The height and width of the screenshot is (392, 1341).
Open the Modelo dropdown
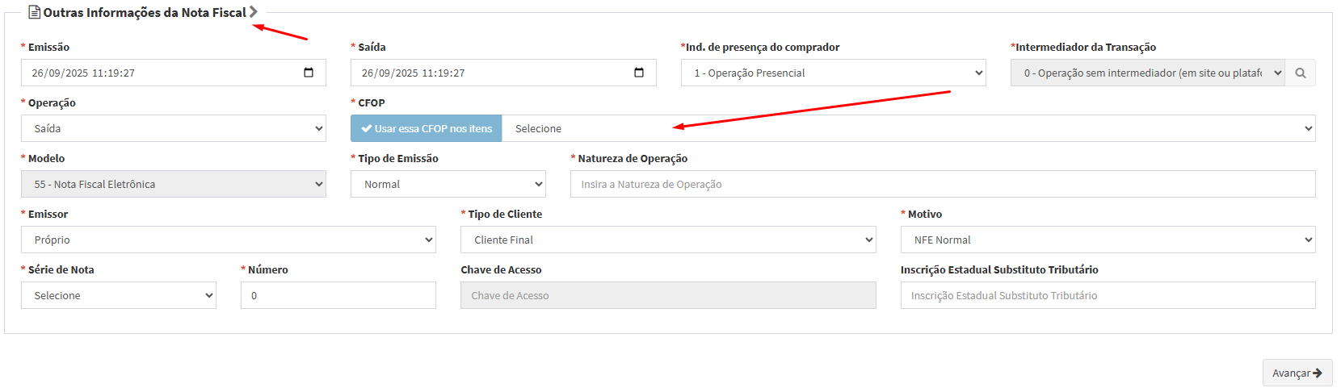pyautogui.click(x=173, y=184)
